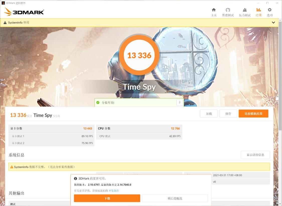Click the 13 336 score circle
Screen dimensions: 282x206
139,55
